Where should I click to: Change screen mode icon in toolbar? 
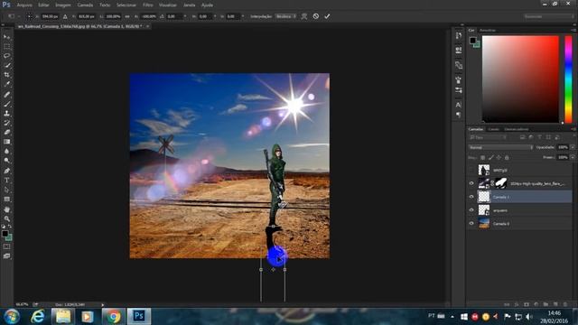click(6, 256)
